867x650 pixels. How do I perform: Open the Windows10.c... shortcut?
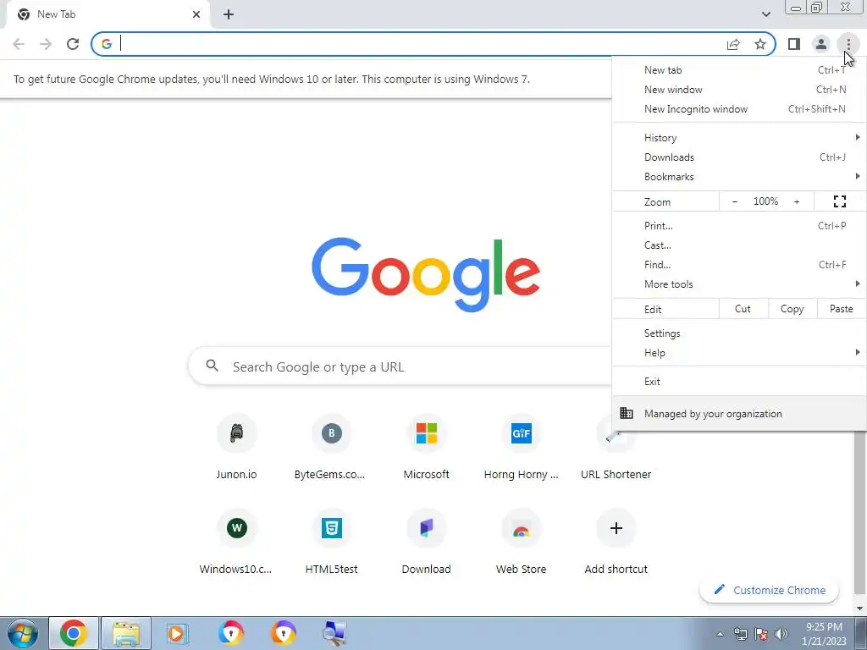click(236, 543)
